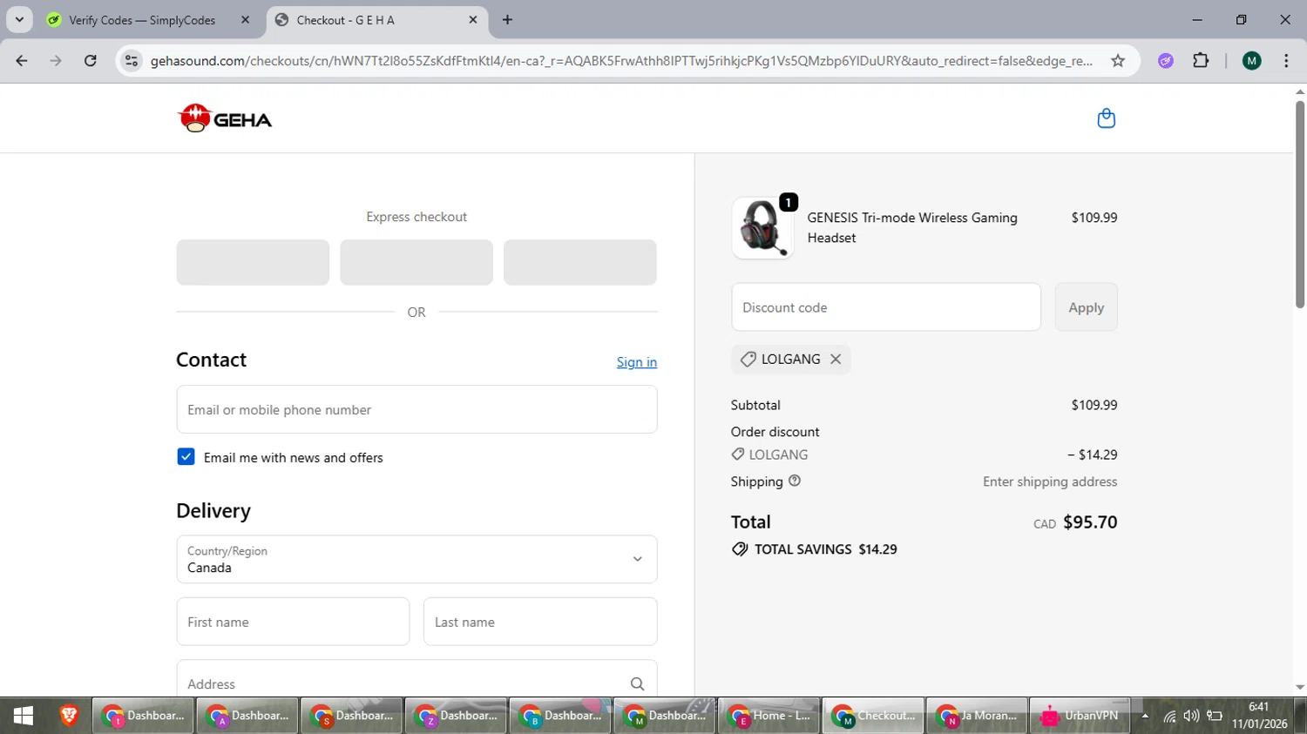
Task: Open the taskbar clock and date
Action: pos(1259,716)
